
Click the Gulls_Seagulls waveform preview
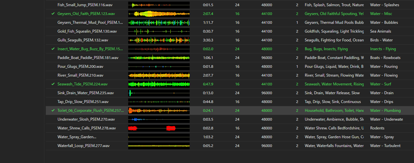159,40
